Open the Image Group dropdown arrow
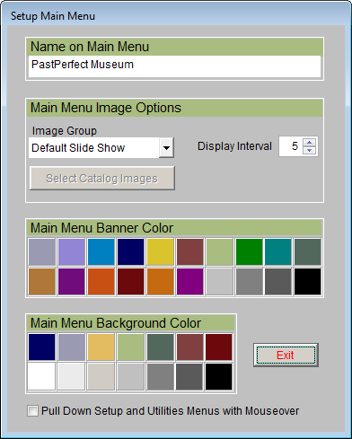 (x=166, y=147)
